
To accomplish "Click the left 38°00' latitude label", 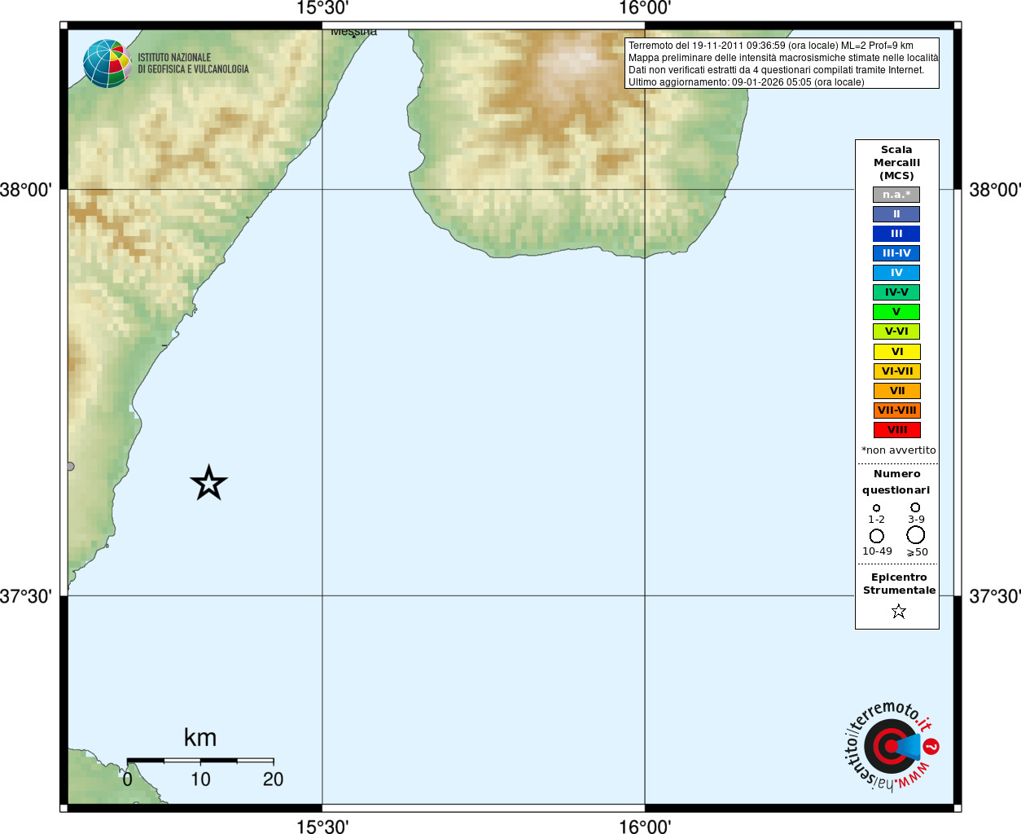I will 26,190.
